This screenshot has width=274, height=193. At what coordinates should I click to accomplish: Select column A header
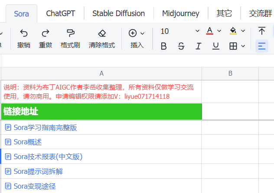pyautogui.click(x=101, y=73)
